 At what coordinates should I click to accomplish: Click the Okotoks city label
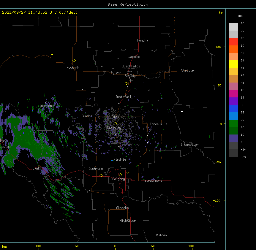coord(122,208)
